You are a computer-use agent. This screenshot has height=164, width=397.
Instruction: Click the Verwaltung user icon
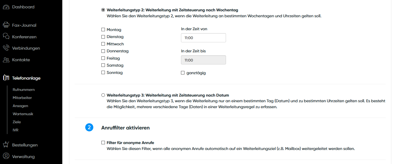[6, 156]
